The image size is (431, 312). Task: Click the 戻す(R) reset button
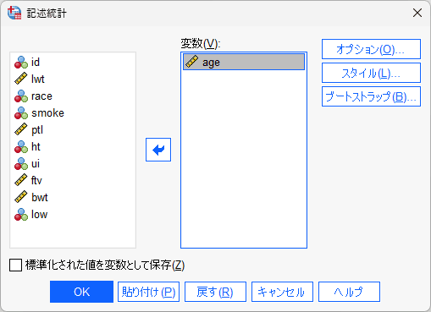click(215, 292)
